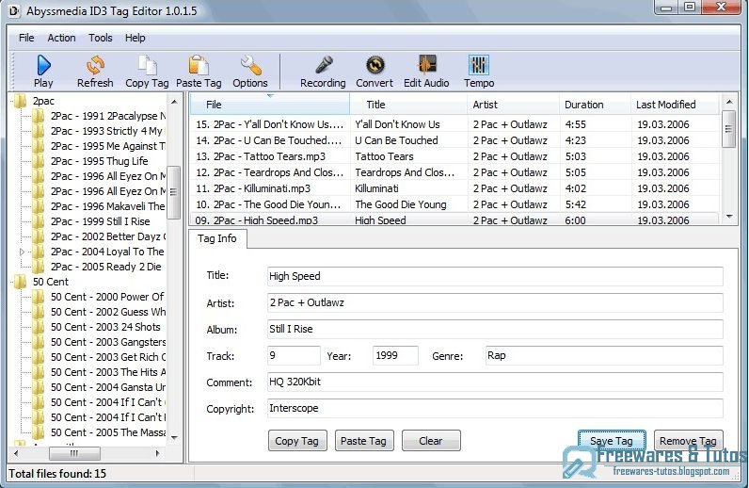Click the Copy Tag button below fields

pyautogui.click(x=297, y=441)
